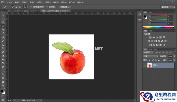Toggle lock transparent pixels

pyautogui.click(x=149, y=60)
